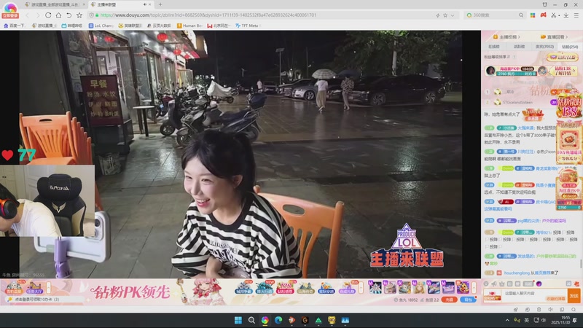Switch to the 钻粉(254) tab
Image resolution: width=583 pixels, height=328 pixels.
click(570, 47)
